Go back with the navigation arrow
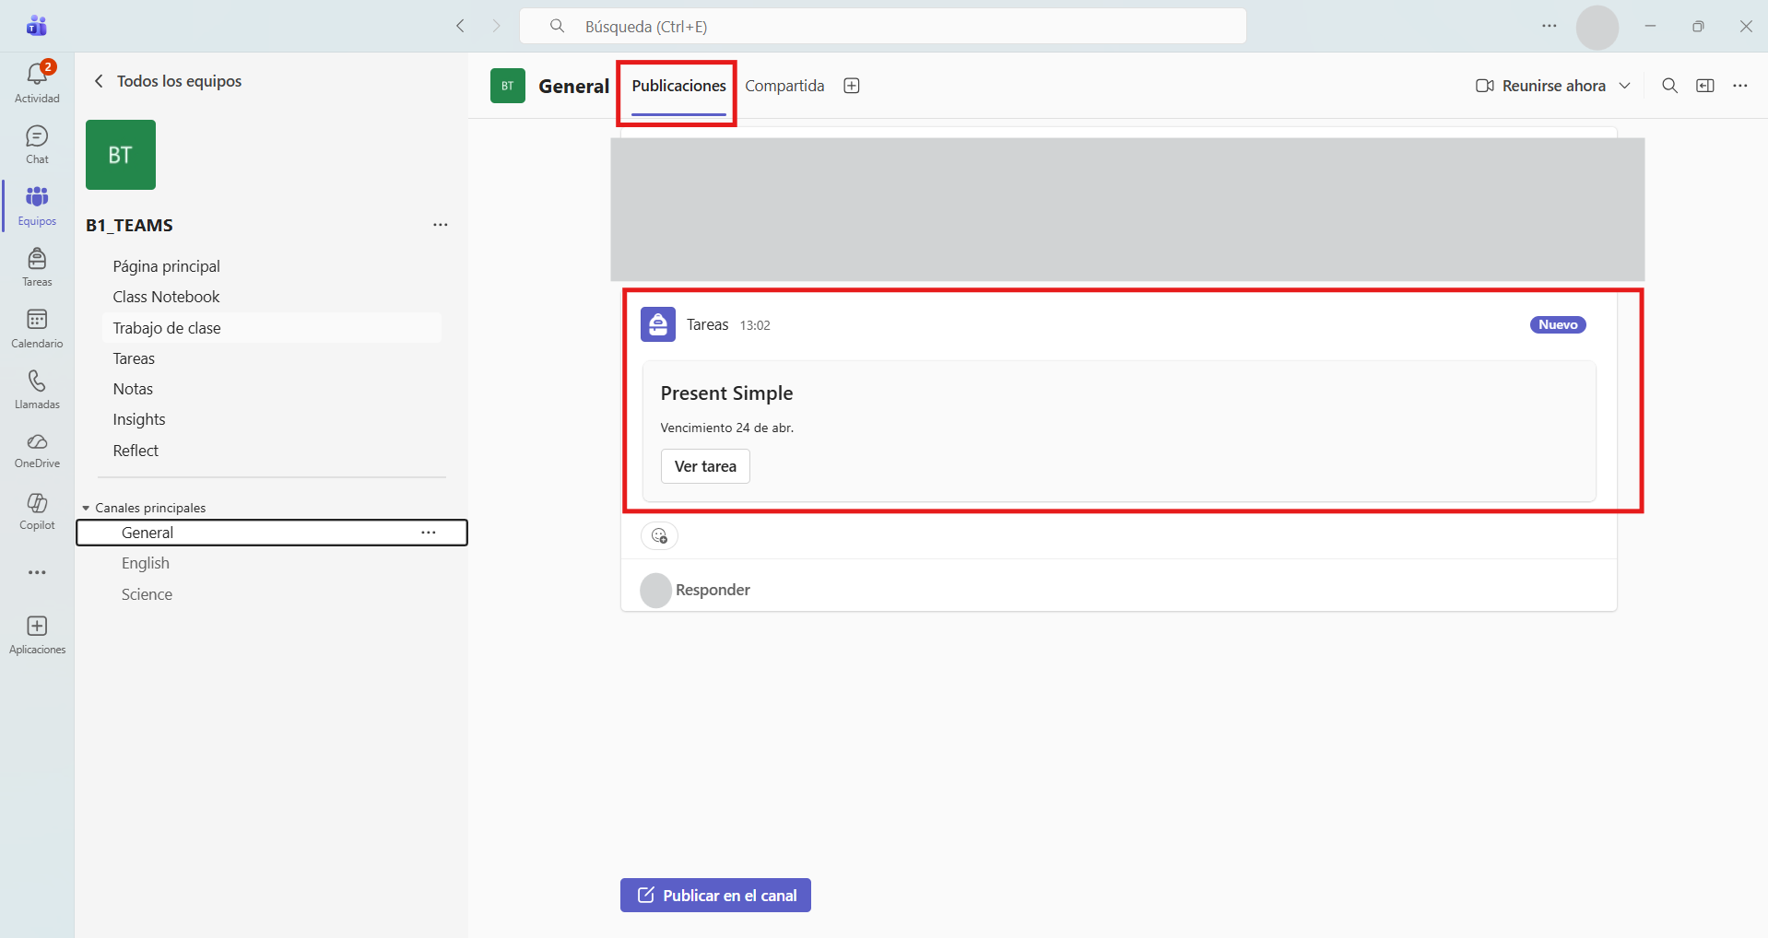This screenshot has height=938, width=1768. (461, 26)
